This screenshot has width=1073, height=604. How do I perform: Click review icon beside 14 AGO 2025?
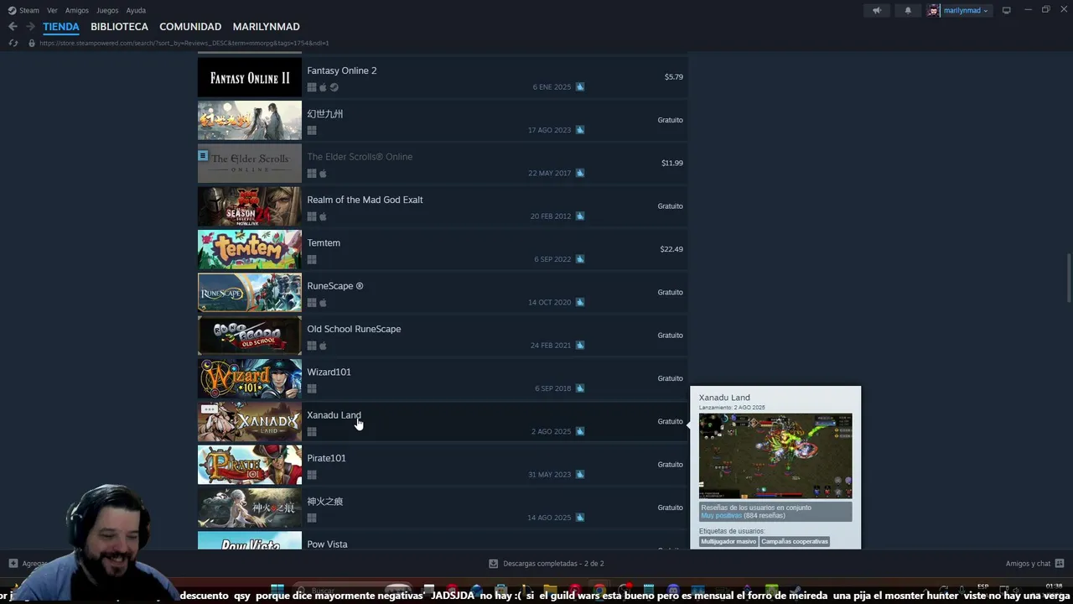580,518
